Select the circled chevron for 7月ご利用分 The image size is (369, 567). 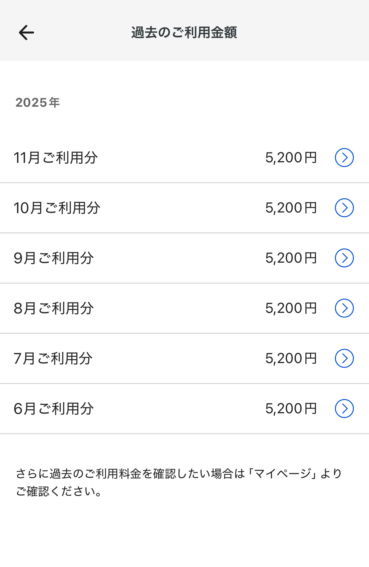point(344,358)
